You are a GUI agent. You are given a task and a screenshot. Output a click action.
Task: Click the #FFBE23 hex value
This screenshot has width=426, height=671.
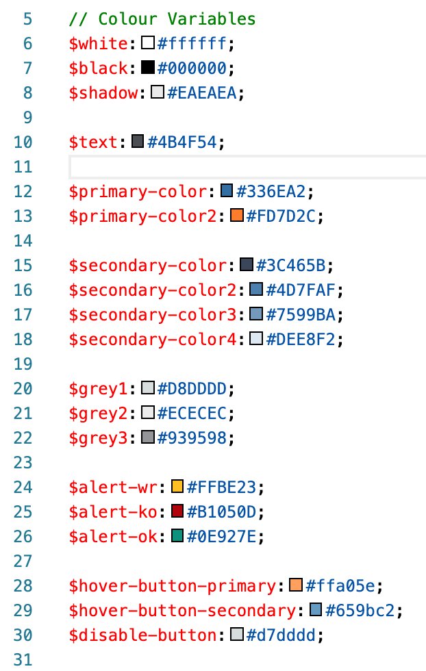tap(222, 488)
